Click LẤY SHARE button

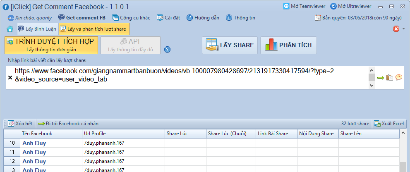tap(230, 45)
